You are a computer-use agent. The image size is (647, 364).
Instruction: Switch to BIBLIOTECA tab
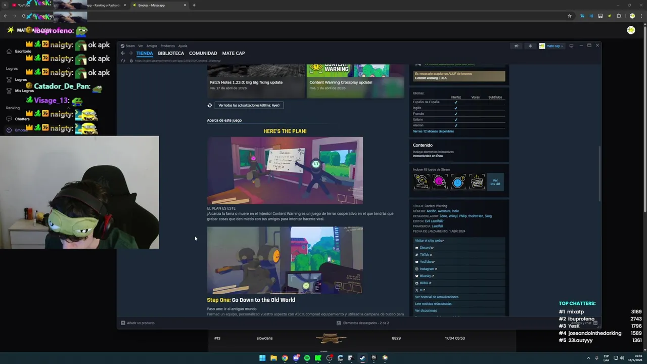[171, 53]
